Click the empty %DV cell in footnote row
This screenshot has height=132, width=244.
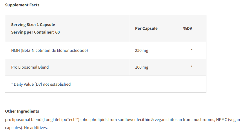pyautogui.click(x=192, y=84)
